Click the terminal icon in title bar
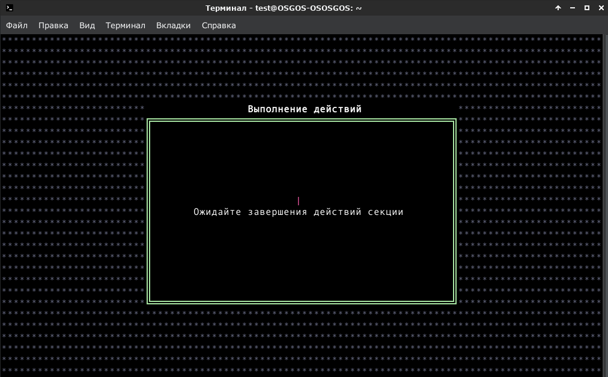This screenshot has height=377, width=608. coord(10,8)
